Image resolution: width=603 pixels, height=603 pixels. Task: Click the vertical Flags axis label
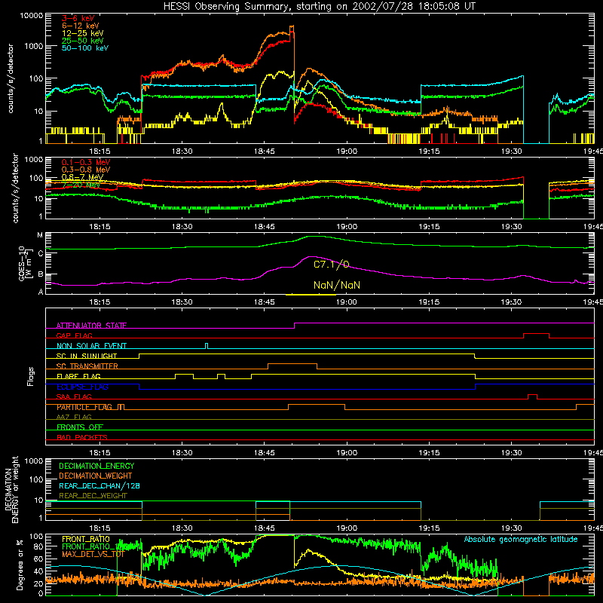[x=31, y=376]
